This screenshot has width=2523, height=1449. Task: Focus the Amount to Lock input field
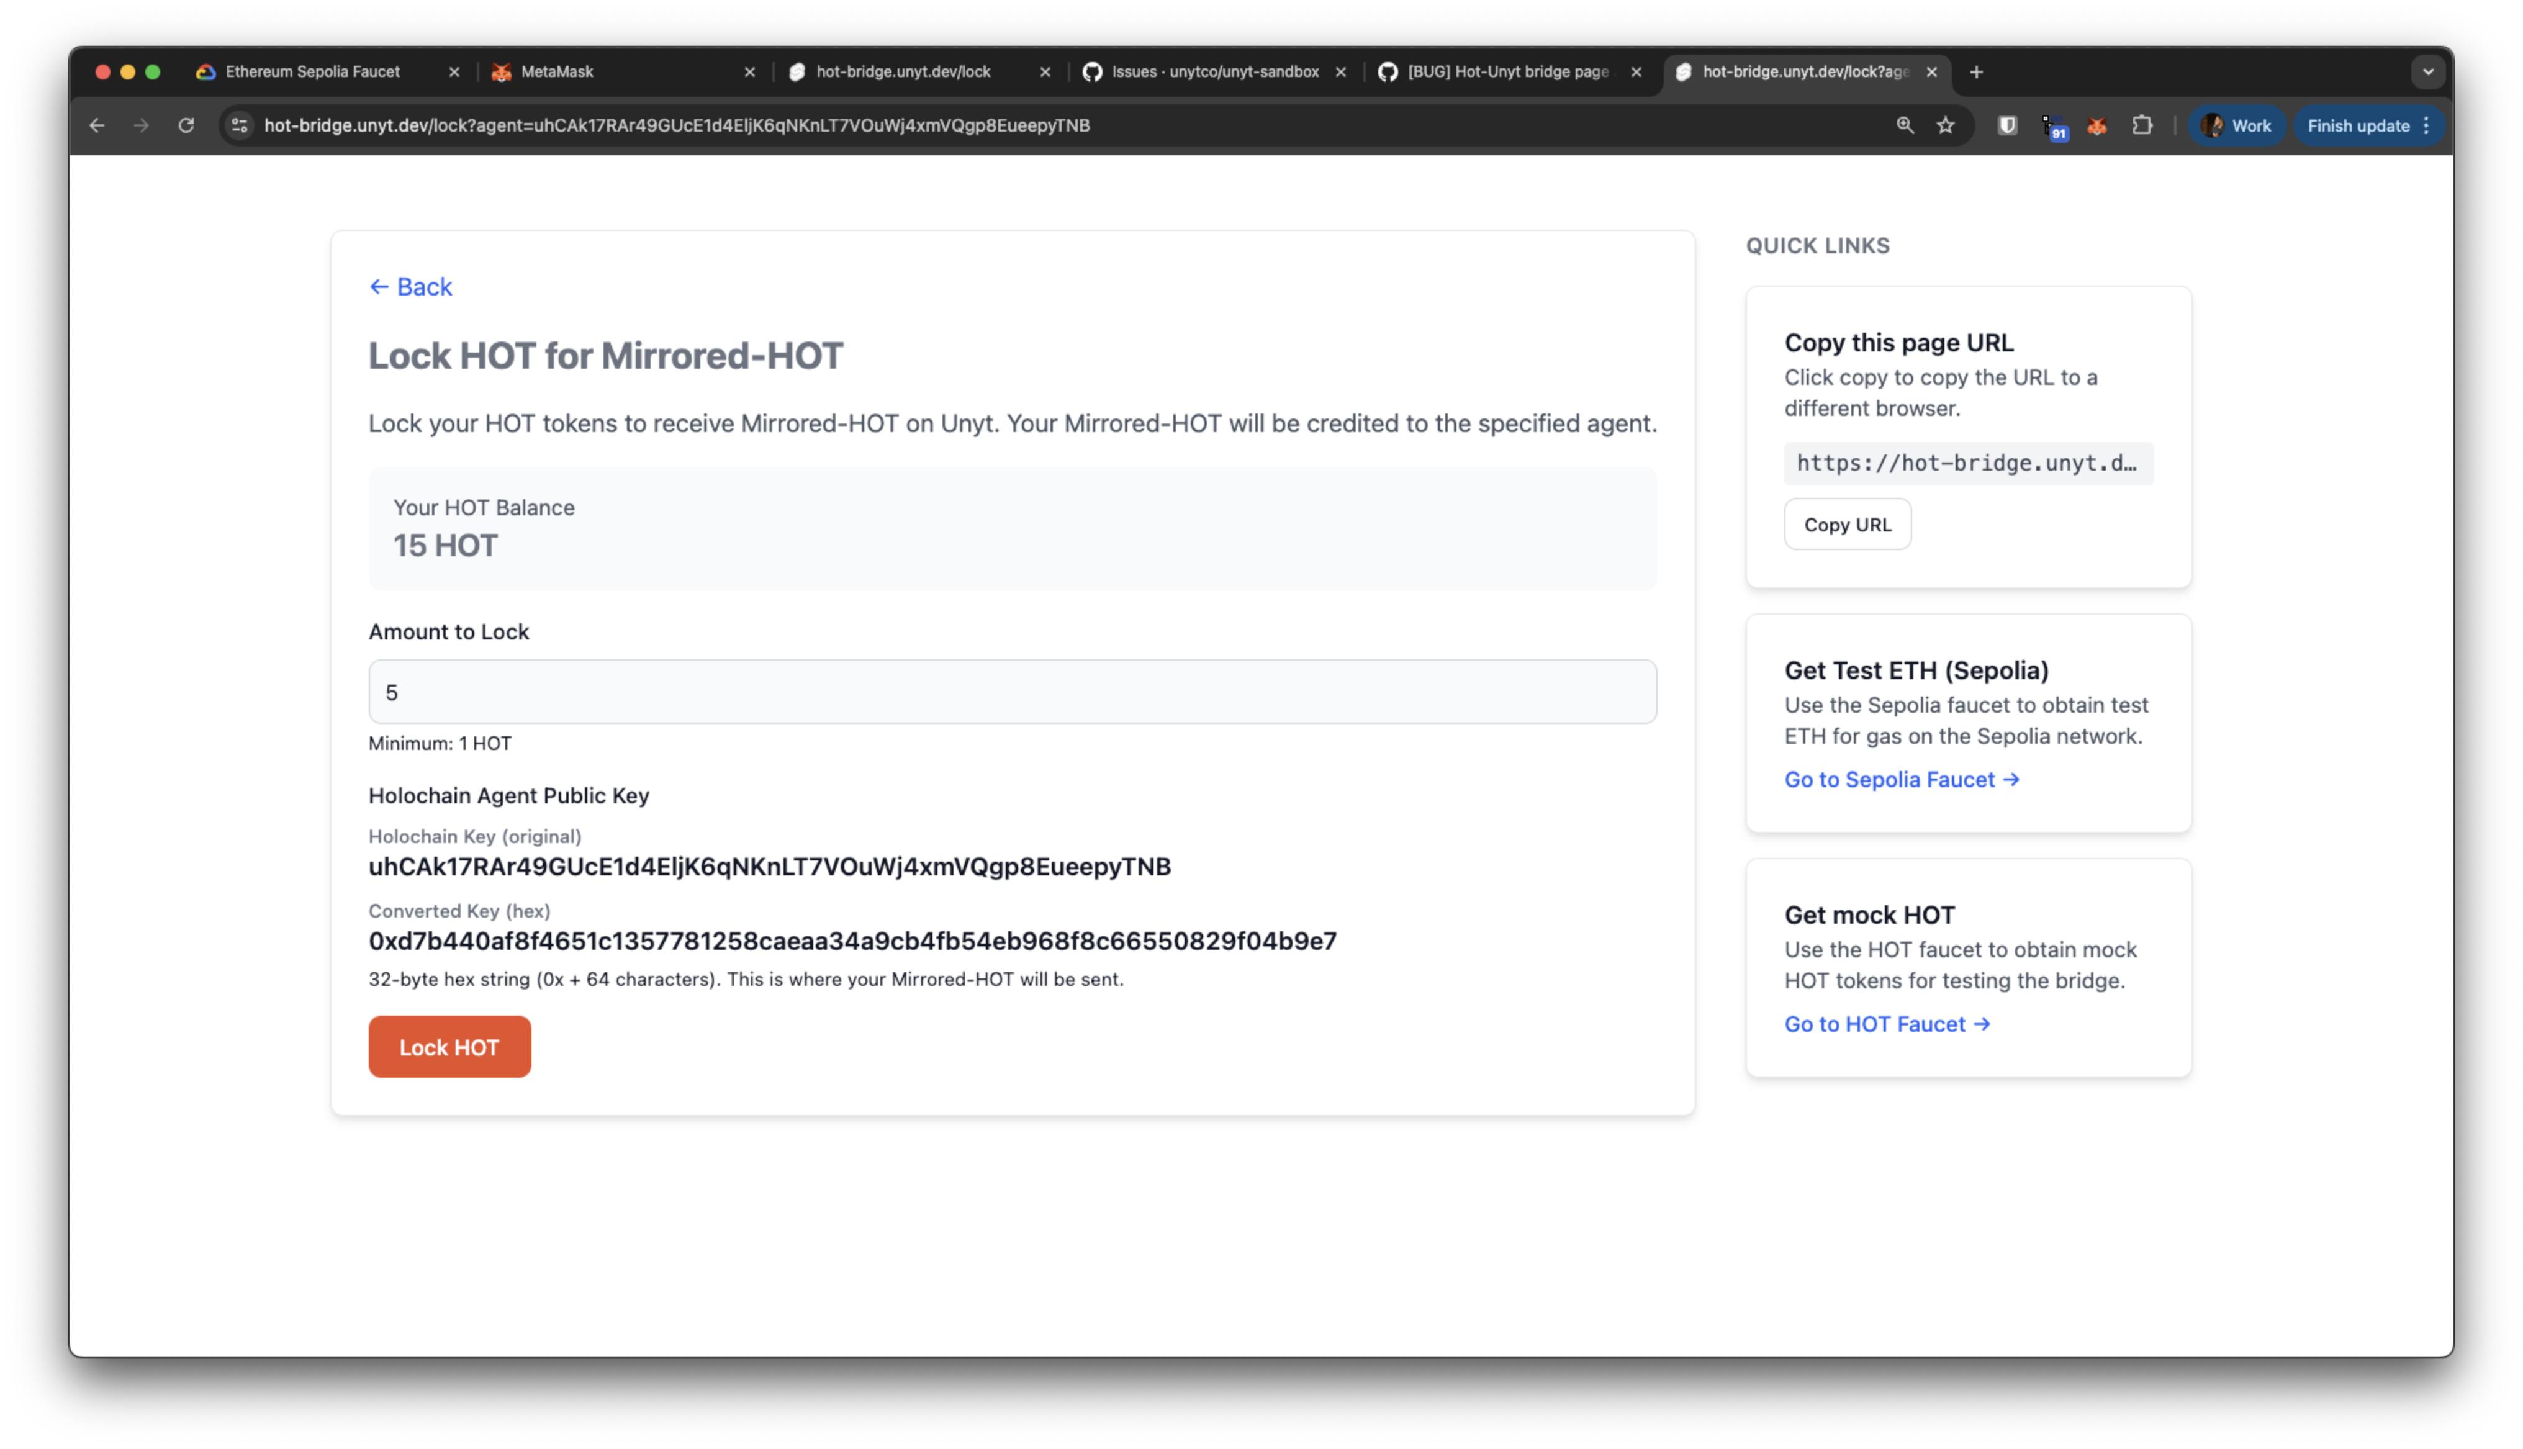[x=1012, y=692]
